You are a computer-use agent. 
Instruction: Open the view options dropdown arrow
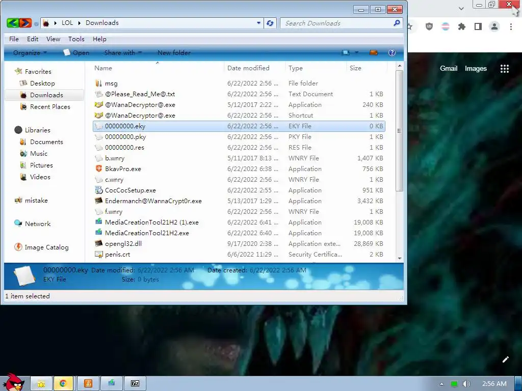[x=356, y=52]
